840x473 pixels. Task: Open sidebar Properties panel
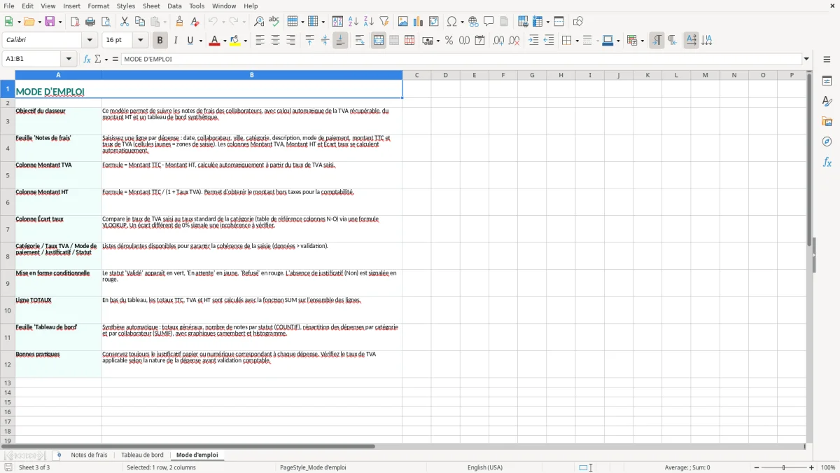[827, 81]
